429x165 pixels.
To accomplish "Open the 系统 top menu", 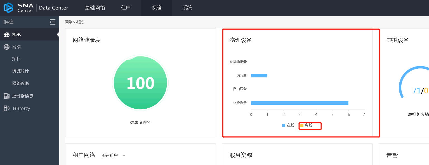I will pos(187,8).
